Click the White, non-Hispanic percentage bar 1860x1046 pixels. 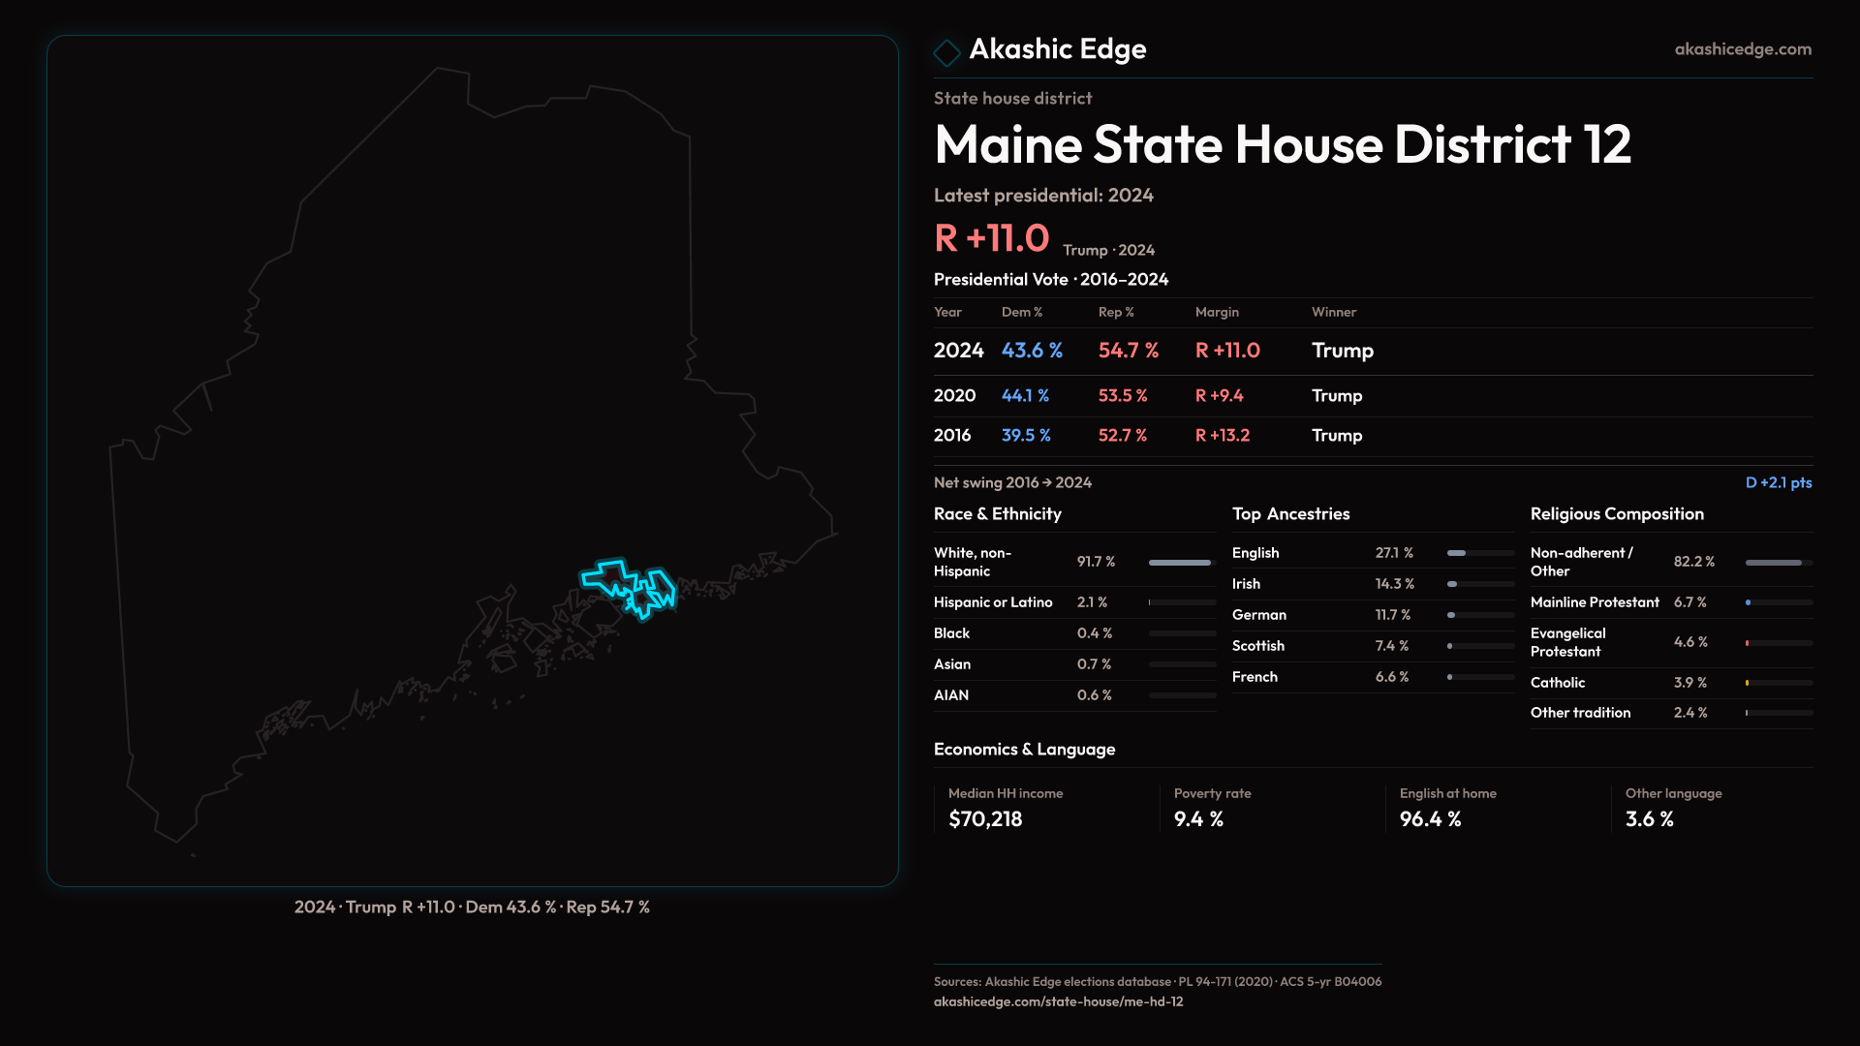(x=1181, y=563)
